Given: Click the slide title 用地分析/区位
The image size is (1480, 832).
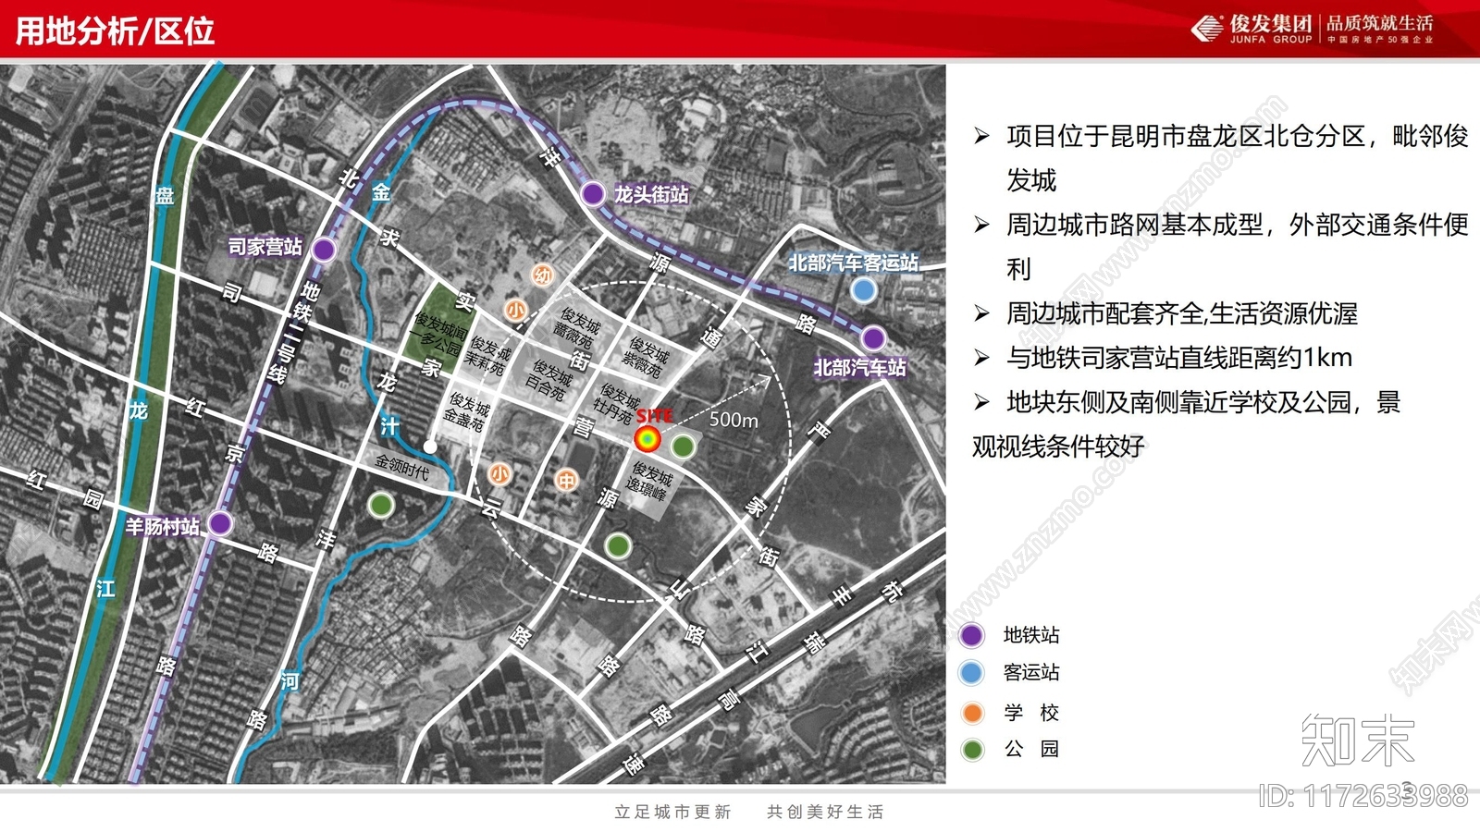Looking at the screenshot, I should point(115,31).
